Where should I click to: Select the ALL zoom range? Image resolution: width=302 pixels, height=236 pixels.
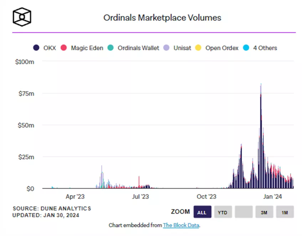pos(203,212)
